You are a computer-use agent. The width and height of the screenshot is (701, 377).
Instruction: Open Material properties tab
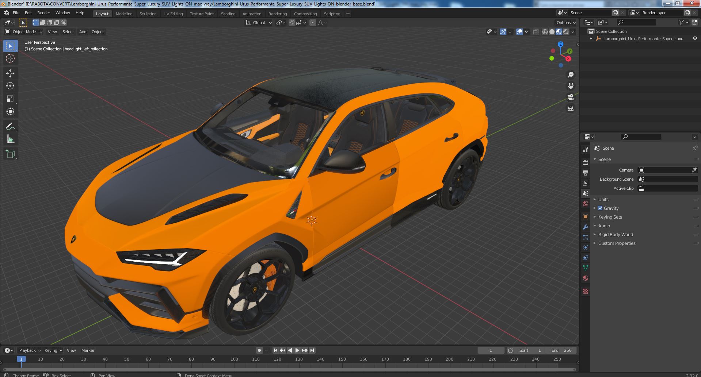[586, 278]
